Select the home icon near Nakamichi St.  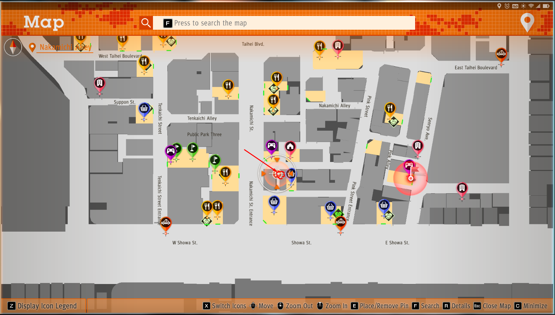tap(290, 147)
